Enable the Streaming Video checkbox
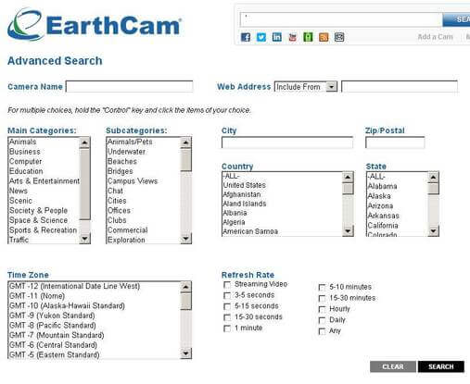The image size is (470, 384). tap(227, 284)
